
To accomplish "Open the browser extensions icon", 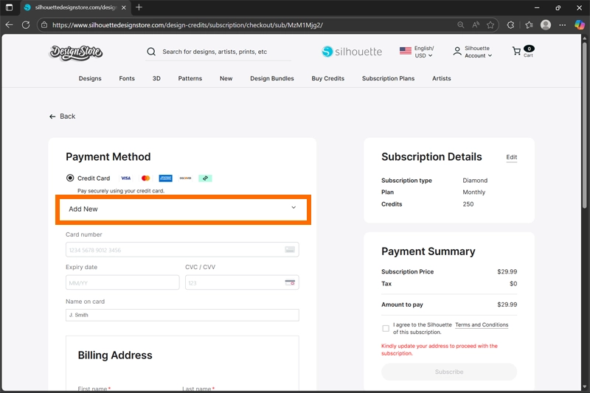I will pos(510,24).
